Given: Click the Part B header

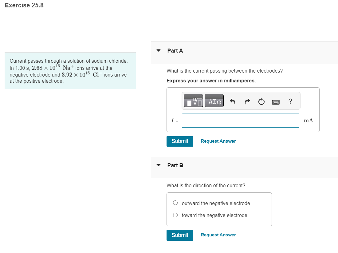Looking at the screenshot, I should tap(175, 165).
